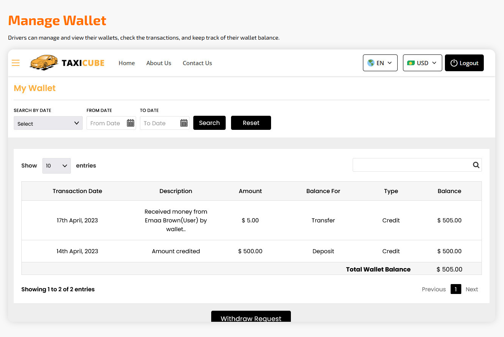Click the My Wallet heading
This screenshot has height=337, width=504.
click(x=35, y=88)
